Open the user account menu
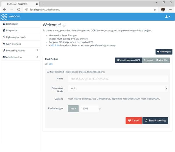The image size is (175, 152). tap(168, 17)
